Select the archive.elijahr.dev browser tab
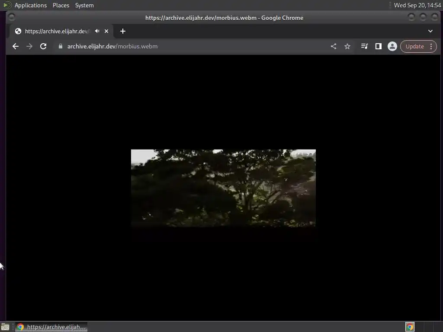Viewport: 443px width, 332px height. (61, 31)
